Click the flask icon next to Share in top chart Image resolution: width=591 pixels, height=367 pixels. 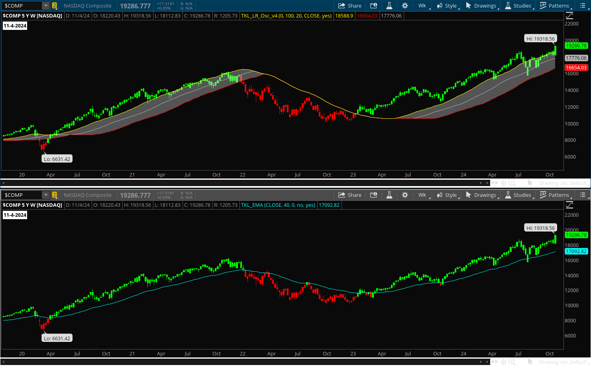click(389, 6)
